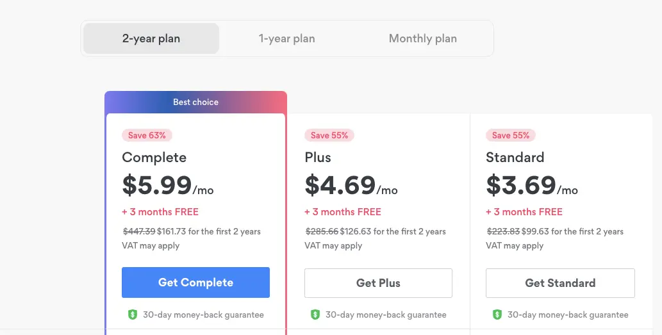The image size is (662, 335).
Task: Click the Plus plan title
Action: (x=318, y=158)
